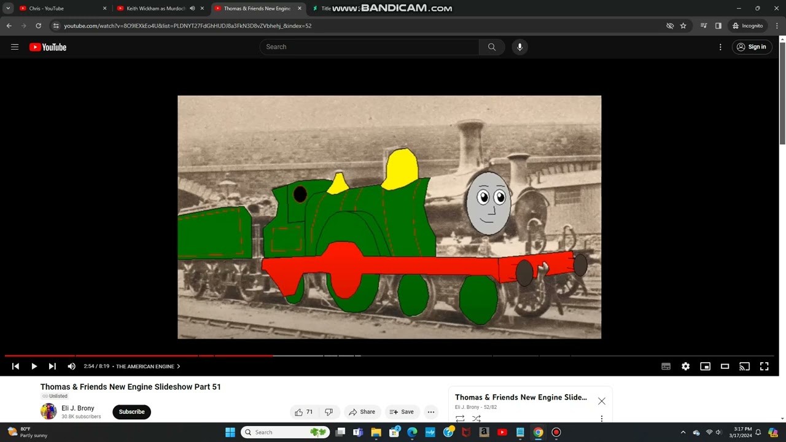This screenshot has height=442, width=786.
Task: Open Bandicam recorder in taskbar
Action: (x=556, y=432)
